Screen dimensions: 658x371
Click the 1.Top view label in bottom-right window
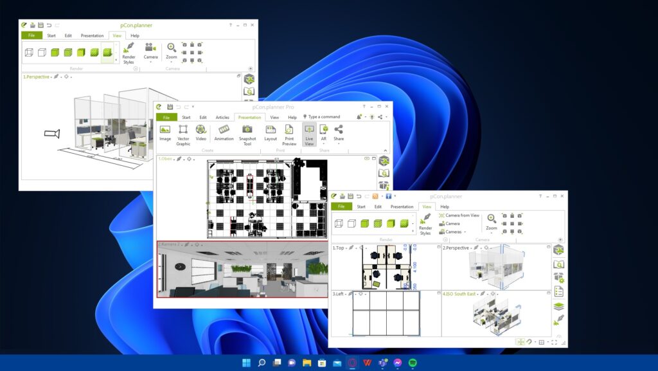tap(338, 248)
